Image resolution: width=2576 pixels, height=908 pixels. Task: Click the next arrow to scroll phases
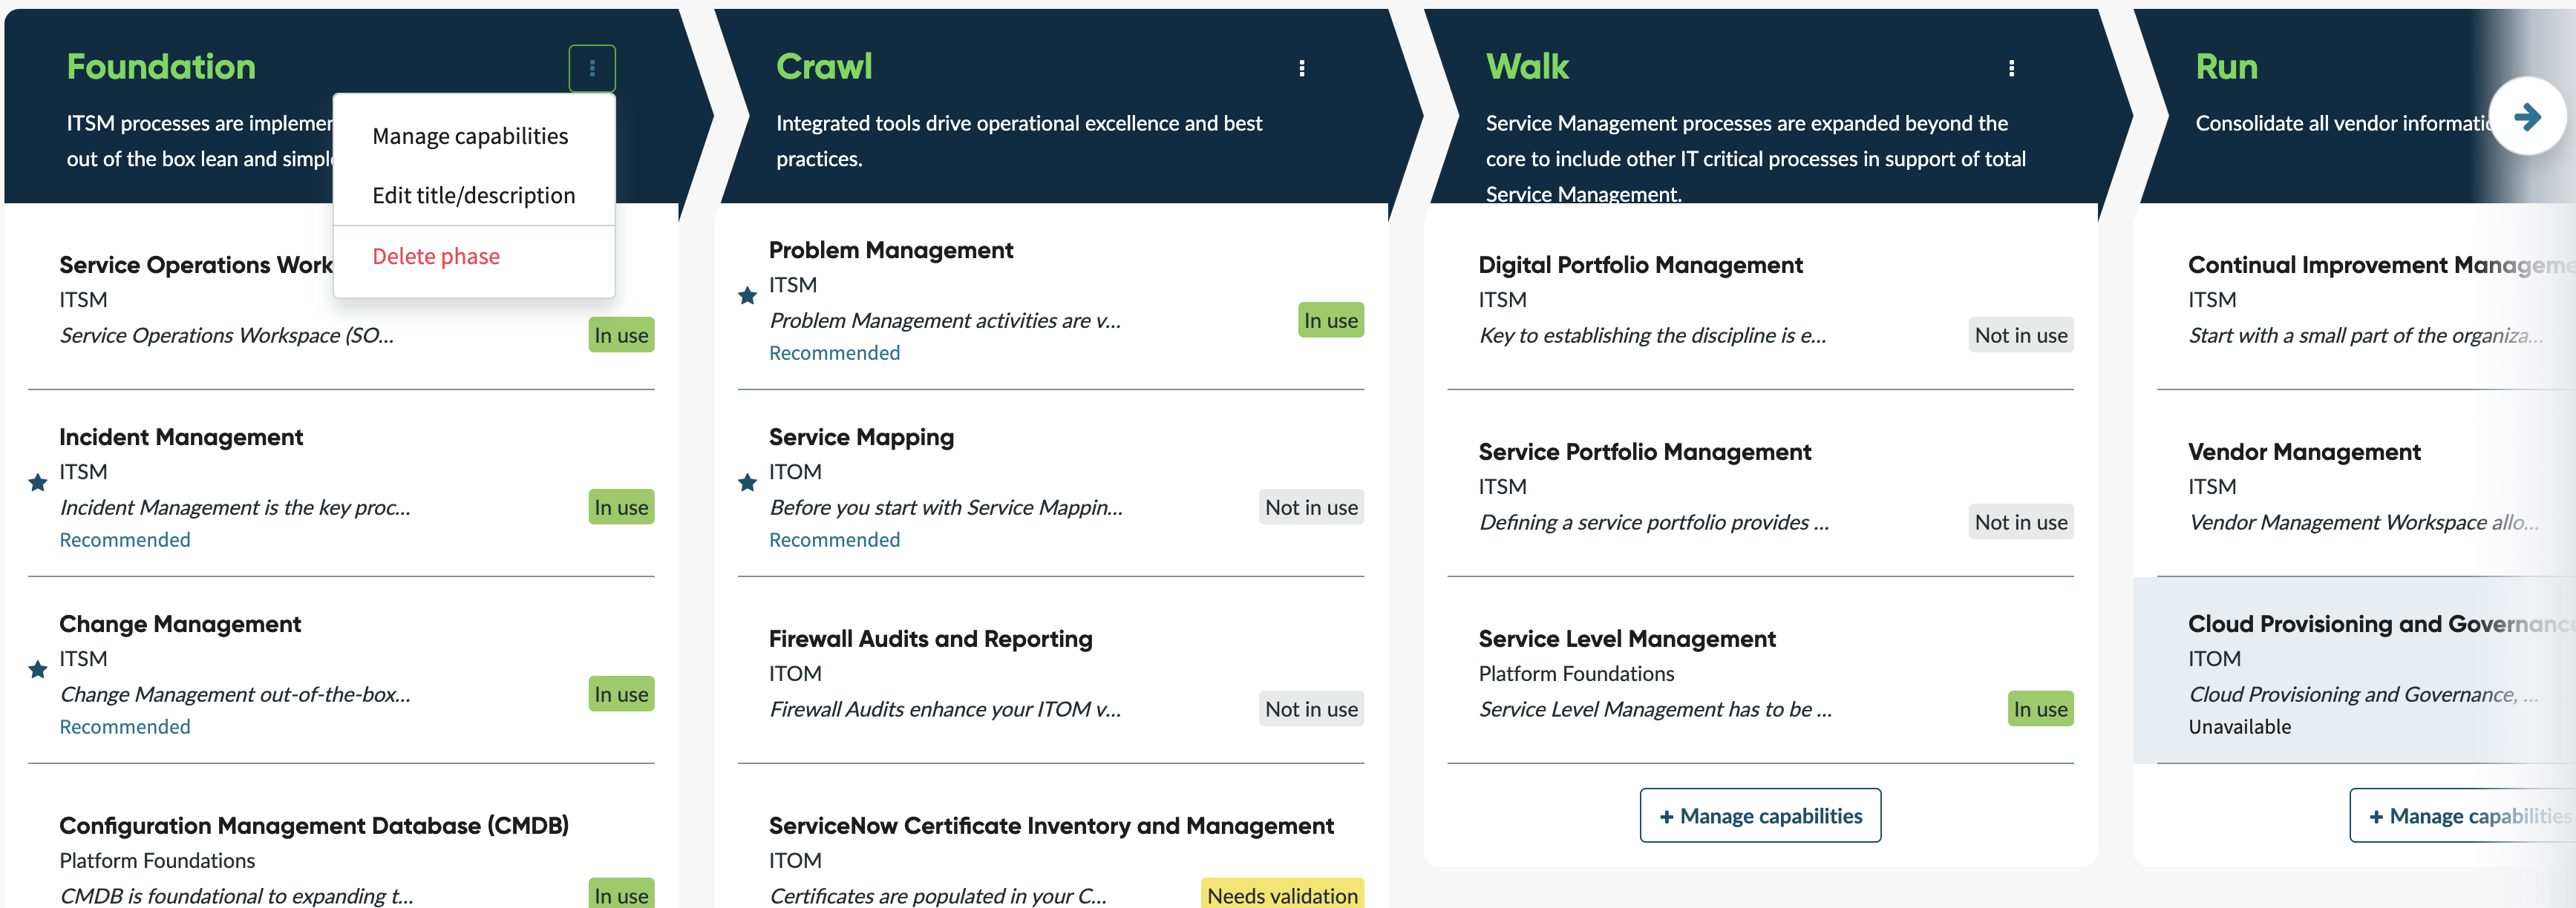click(x=2527, y=117)
